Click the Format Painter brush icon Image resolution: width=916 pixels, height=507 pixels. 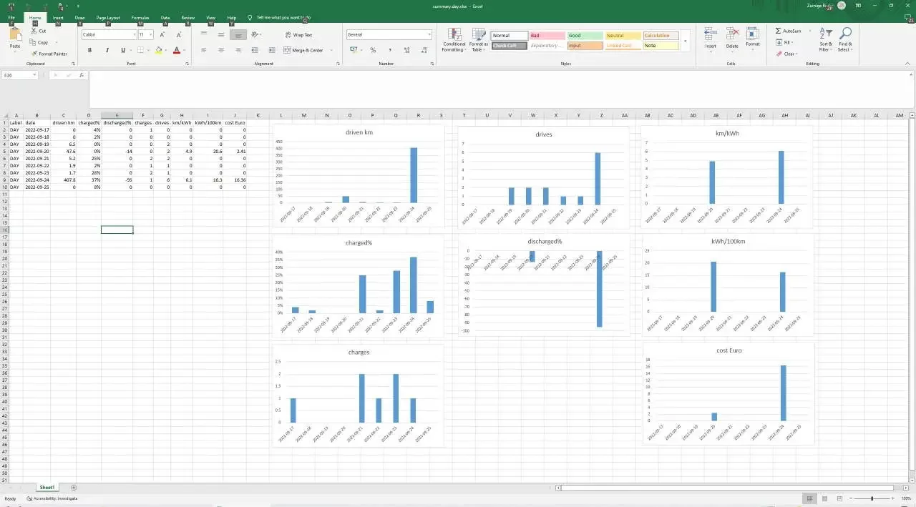click(x=34, y=54)
